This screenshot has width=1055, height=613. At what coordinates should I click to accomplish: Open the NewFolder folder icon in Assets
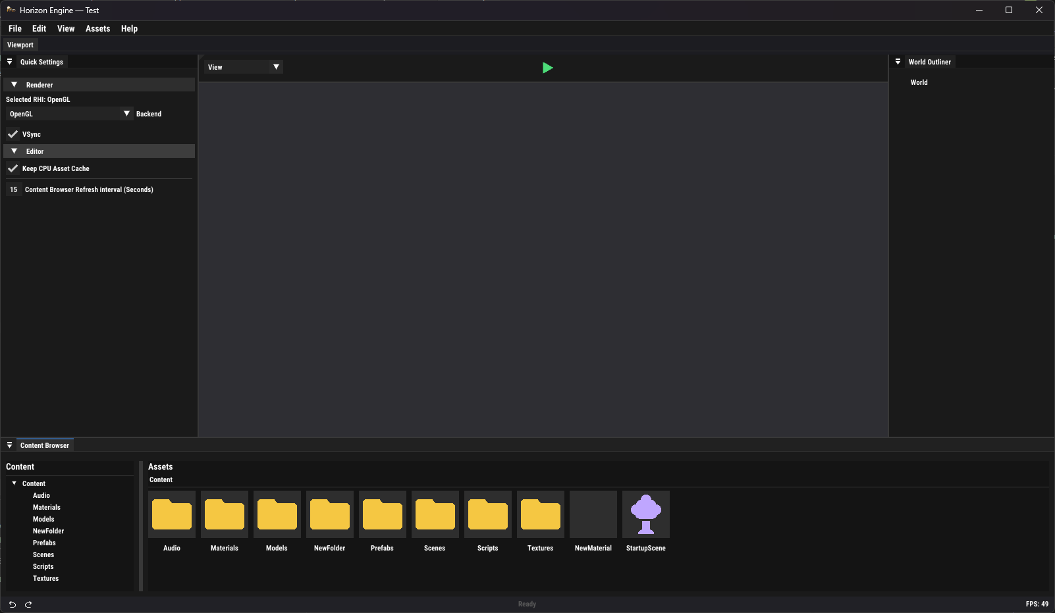(330, 514)
